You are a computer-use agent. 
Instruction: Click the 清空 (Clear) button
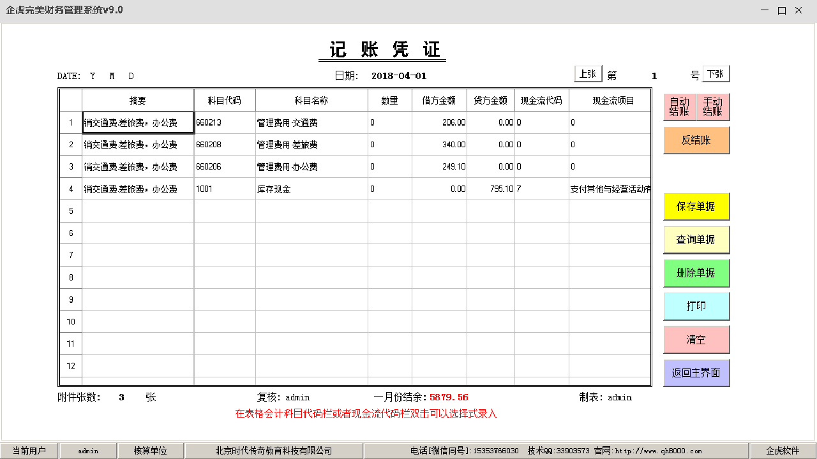(696, 339)
